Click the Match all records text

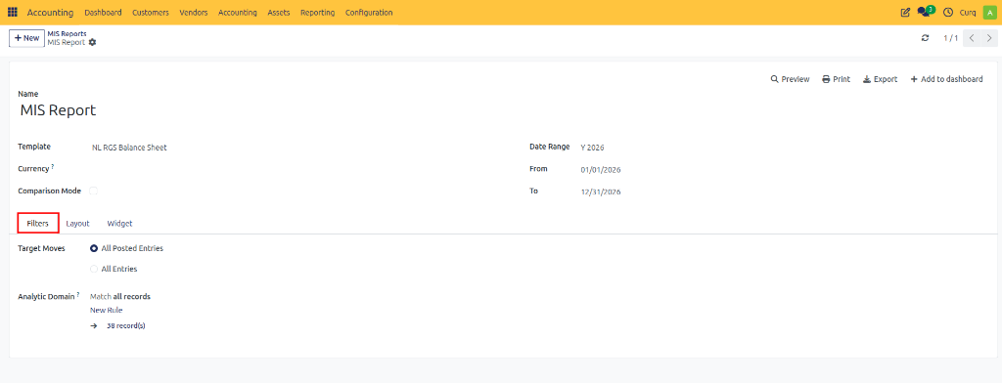(x=120, y=296)
